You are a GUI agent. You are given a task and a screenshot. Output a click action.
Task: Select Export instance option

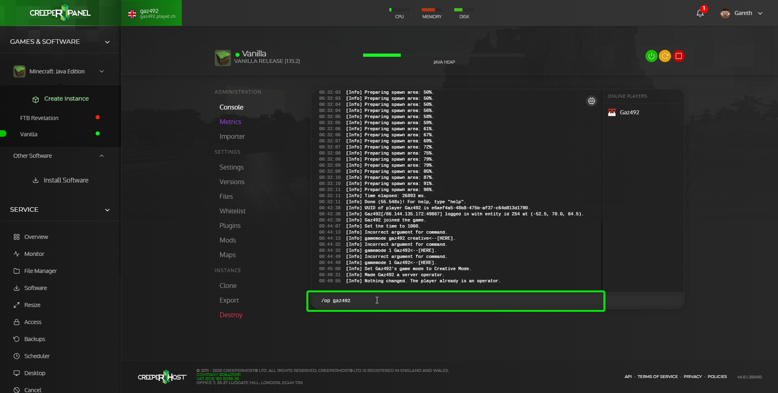coord(229,300)
